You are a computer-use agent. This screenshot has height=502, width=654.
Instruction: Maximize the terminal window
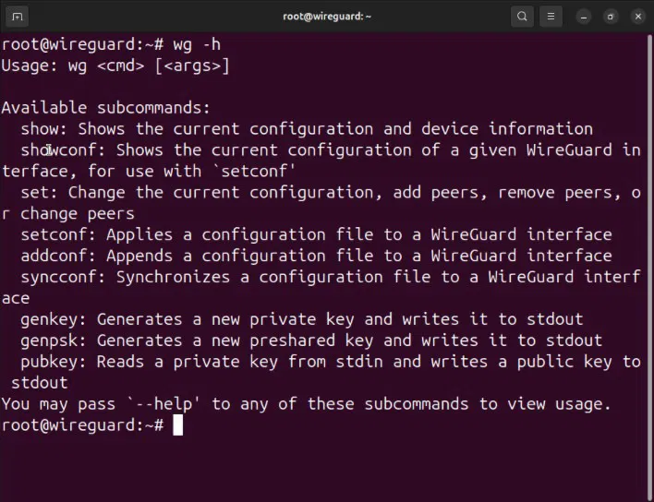point(611,17)
